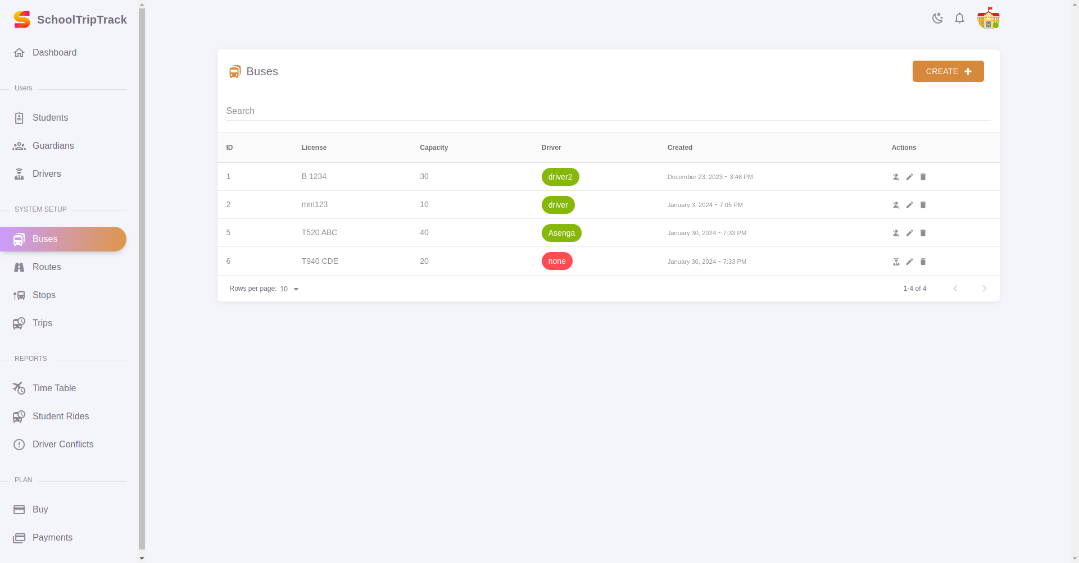
Task: Go to previous page of buses
Action: coord(955,289)
